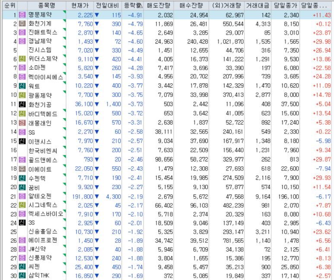
Task: Click the current price 36,100 for 화천기공
Action: tap(84, 104)
